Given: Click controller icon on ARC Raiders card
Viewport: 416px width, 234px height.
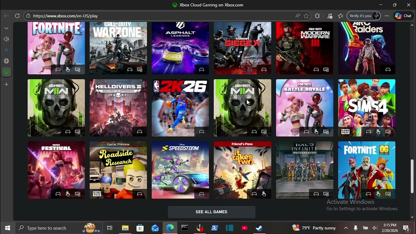Looking at the screenshot, I should pyautogui.click(x=388, y=70).
